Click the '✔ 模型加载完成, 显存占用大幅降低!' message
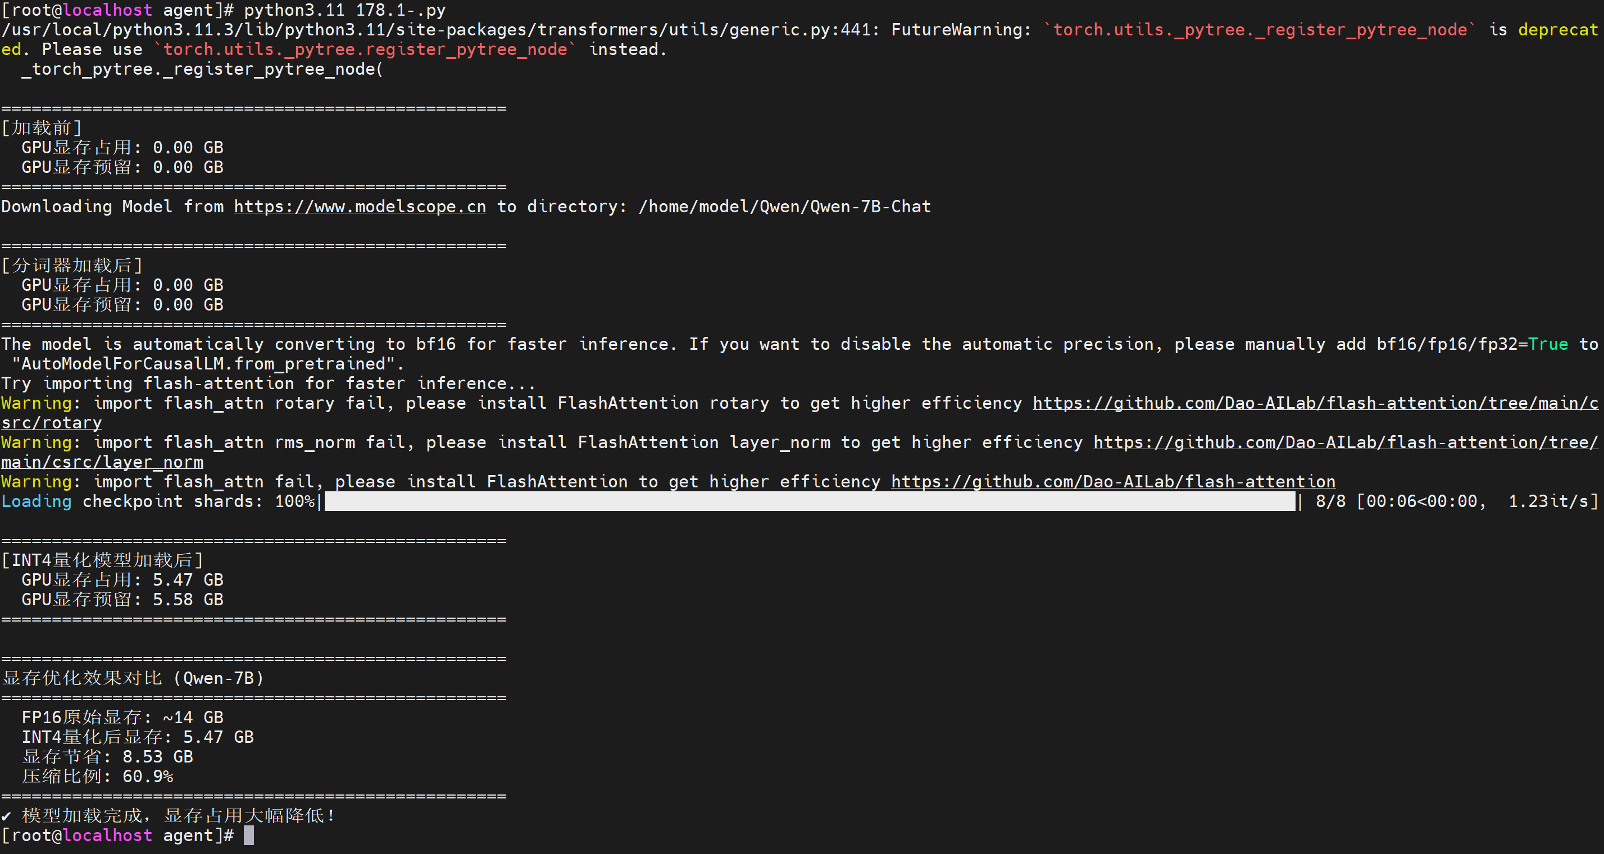Screen dimensions: 1604x854 click(x=168, y=816)
